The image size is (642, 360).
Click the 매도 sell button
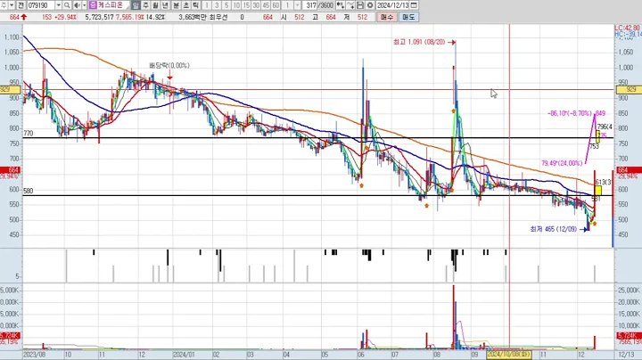pyautogui.click(x=408, y=17)
